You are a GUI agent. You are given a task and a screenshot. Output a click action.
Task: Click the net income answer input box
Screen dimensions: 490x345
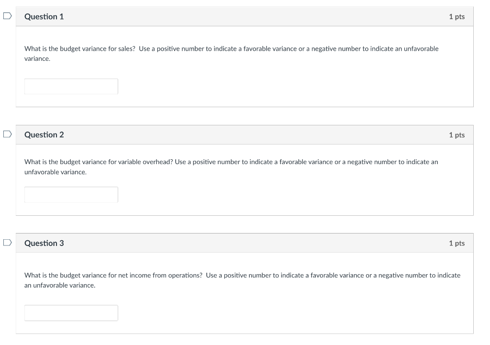(71, 312)
